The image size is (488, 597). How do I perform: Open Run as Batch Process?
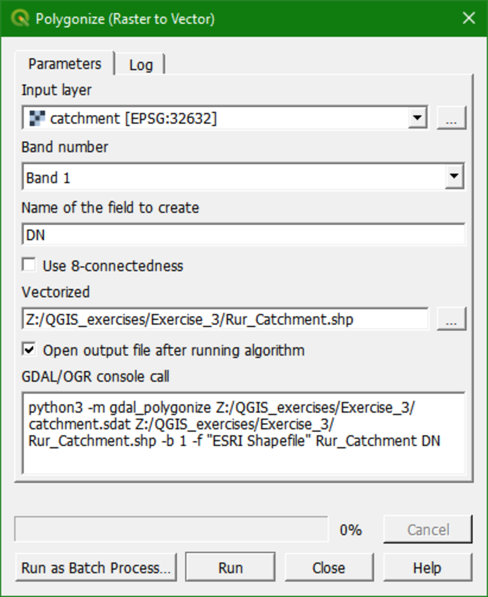pyautogui.click(x=97, y=567)
